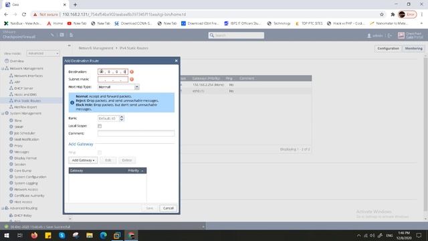Collapse the System Management tree group

pos(3,113)
